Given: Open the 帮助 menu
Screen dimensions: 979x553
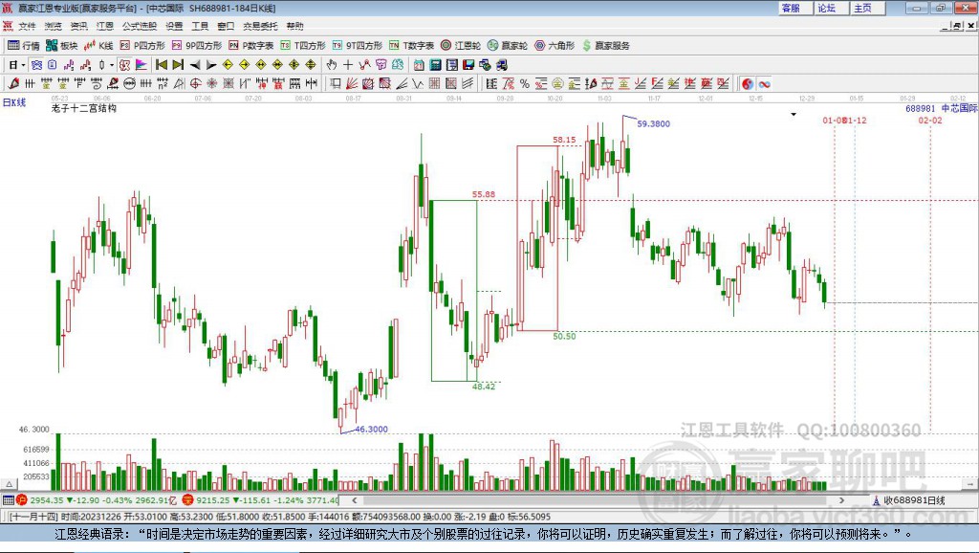Looking at the screenshot, I should (294, 26).
